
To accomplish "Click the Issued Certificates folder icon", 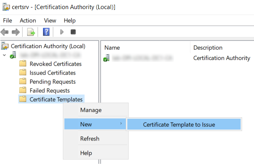I will (23, 72).
